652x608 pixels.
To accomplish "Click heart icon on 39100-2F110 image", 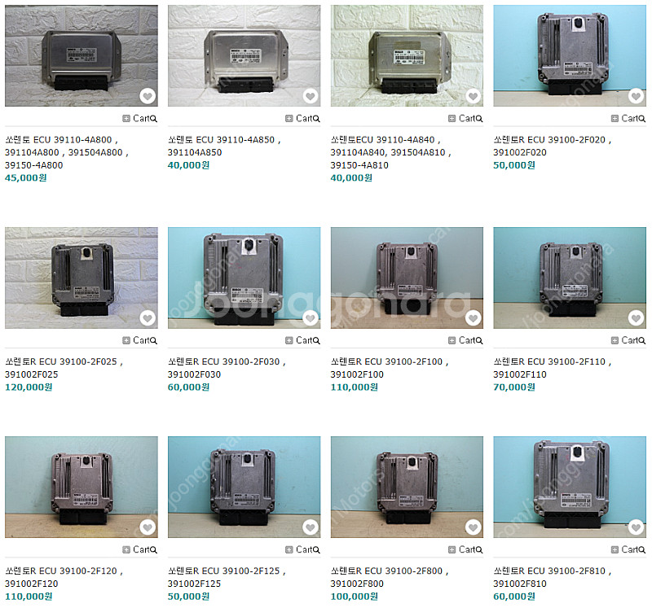I will tap(637, 318).
